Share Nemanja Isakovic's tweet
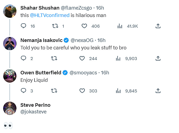 tap(158, 58)
